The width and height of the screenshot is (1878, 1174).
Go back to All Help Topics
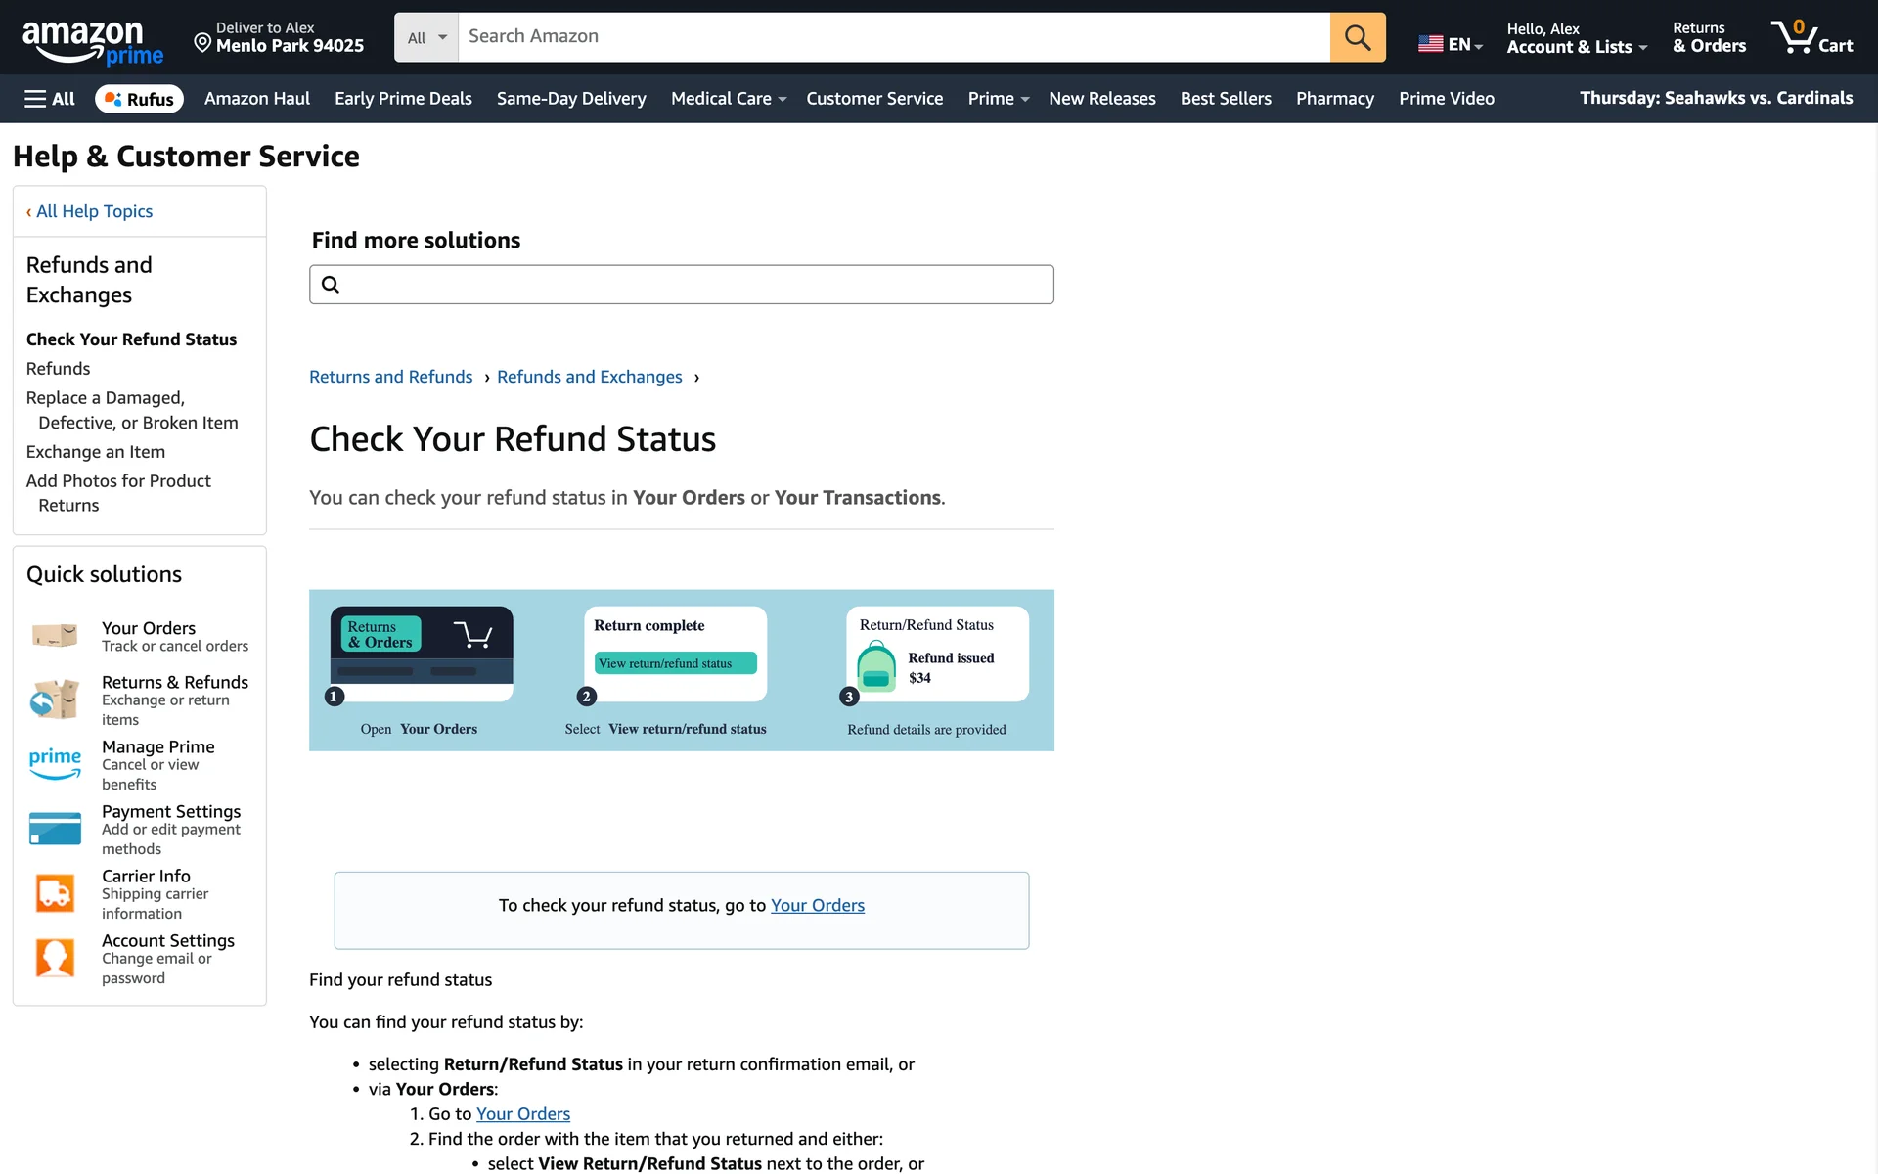coord(94,211)
